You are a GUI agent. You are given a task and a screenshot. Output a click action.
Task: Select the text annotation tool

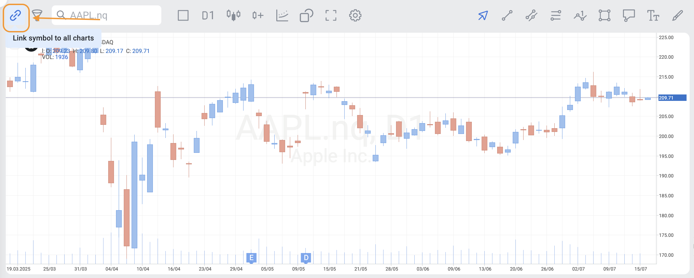pyautogui.click(x=653, y=16)
